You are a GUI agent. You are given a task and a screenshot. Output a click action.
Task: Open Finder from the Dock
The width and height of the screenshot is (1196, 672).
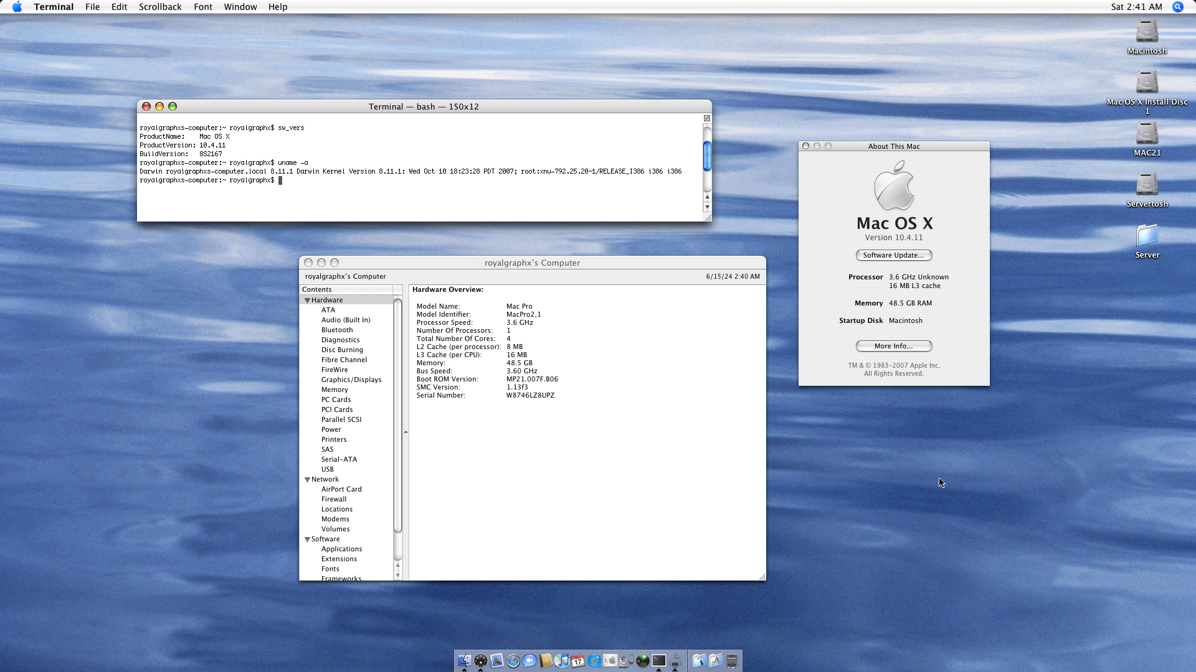(465, 660)
